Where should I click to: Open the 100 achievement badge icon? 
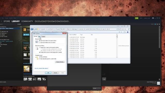(x=27, y=69)
